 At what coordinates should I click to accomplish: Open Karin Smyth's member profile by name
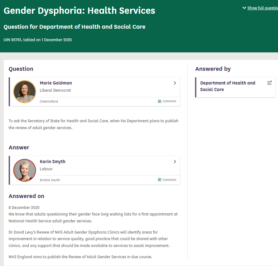52,162
